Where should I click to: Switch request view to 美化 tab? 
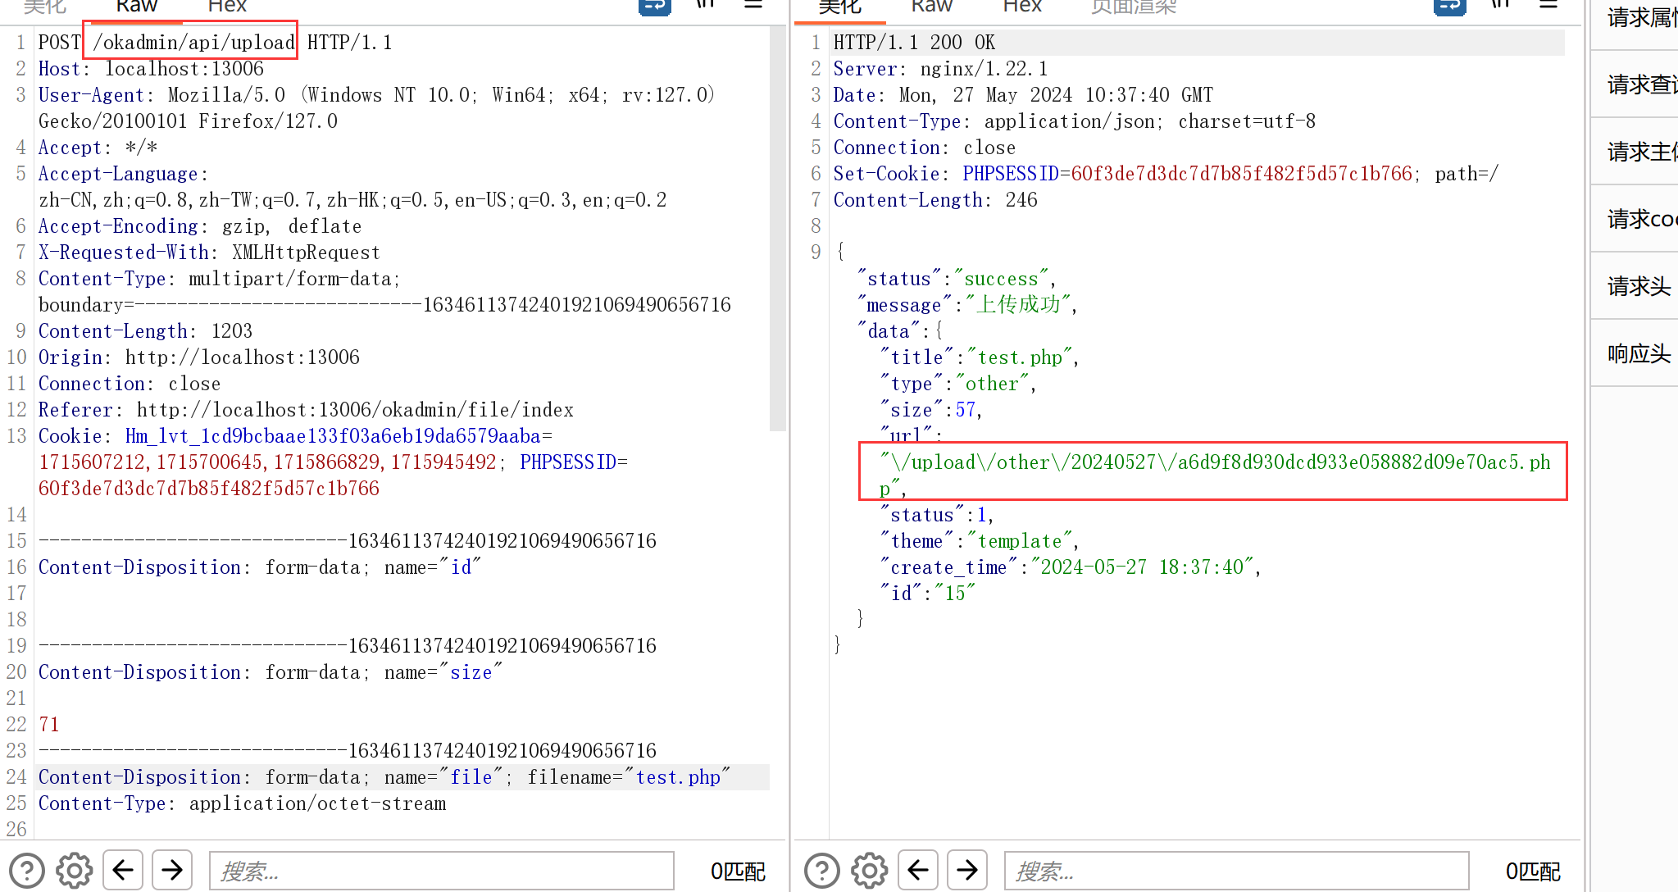pos(44,7)
